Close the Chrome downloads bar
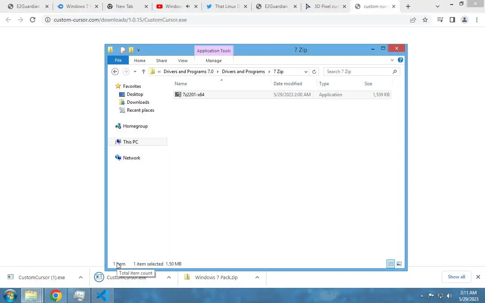 [x=478, y=277]
